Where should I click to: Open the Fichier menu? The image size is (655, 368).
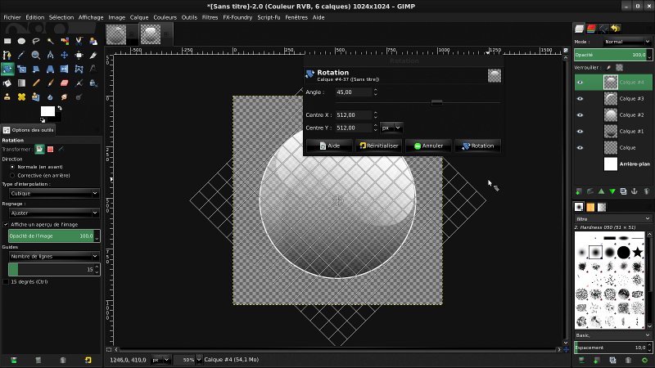[x=12, y=17]
